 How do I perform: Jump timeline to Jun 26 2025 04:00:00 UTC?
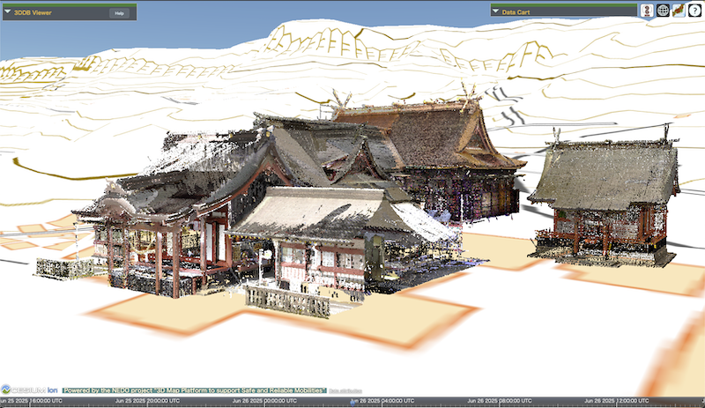pos(382,401)
